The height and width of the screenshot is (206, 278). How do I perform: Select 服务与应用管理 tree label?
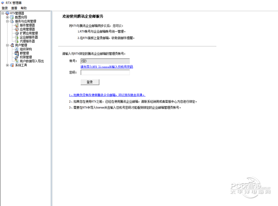tap(25, 21)
